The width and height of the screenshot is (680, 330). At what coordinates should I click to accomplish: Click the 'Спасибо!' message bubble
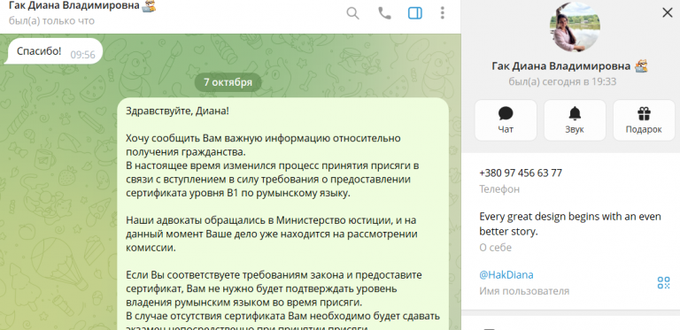[55, 51]
